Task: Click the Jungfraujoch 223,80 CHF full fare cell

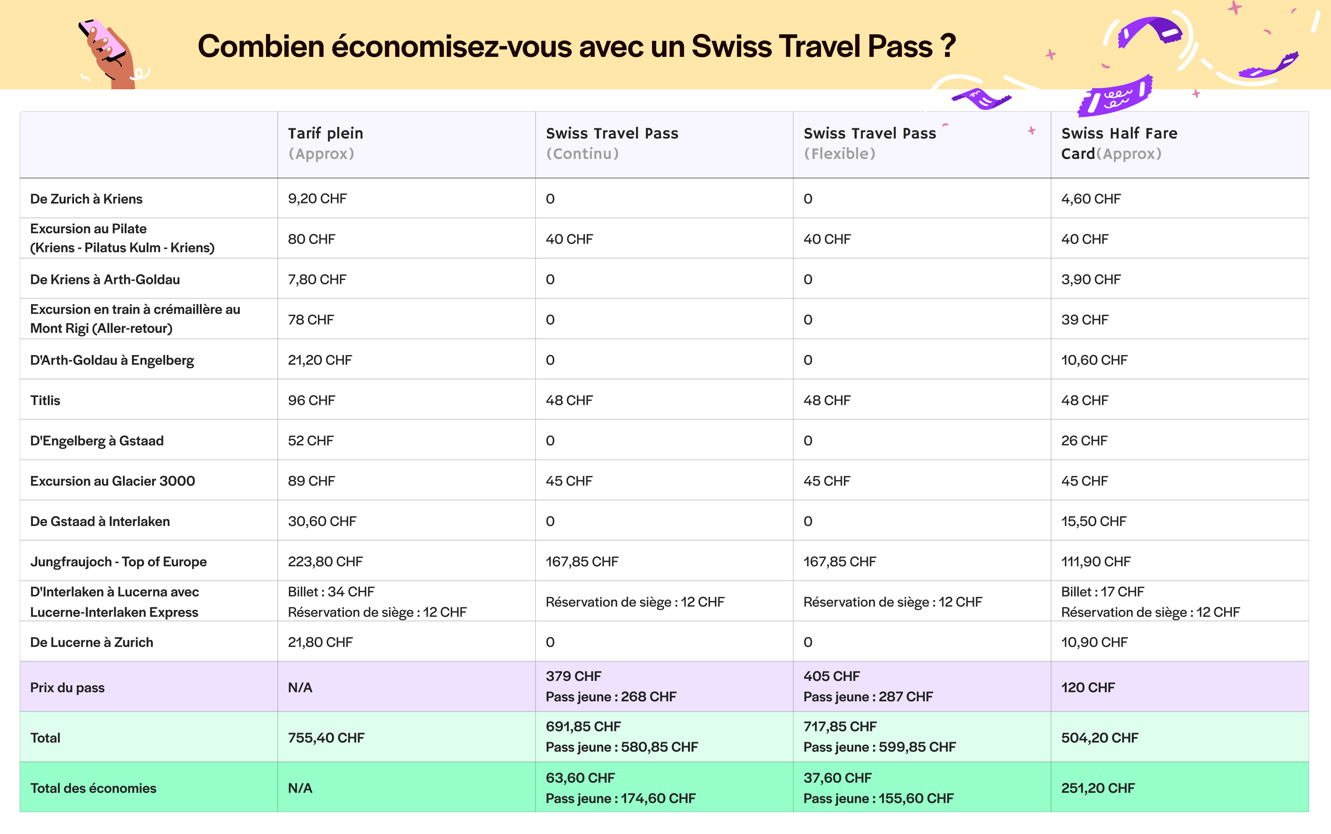Action: (x=325, y=561)
